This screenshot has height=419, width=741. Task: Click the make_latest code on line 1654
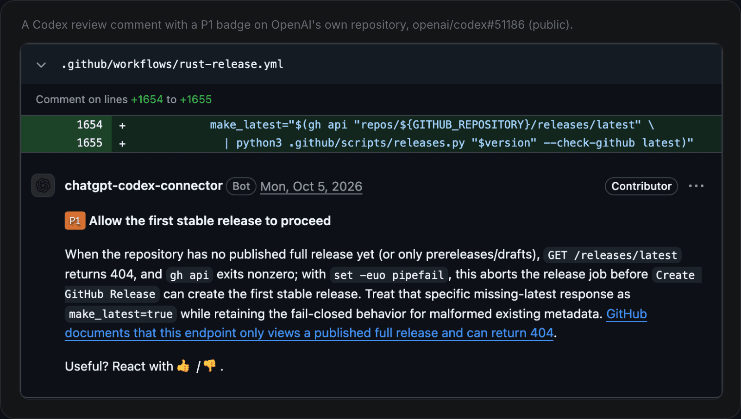point(432,125)
